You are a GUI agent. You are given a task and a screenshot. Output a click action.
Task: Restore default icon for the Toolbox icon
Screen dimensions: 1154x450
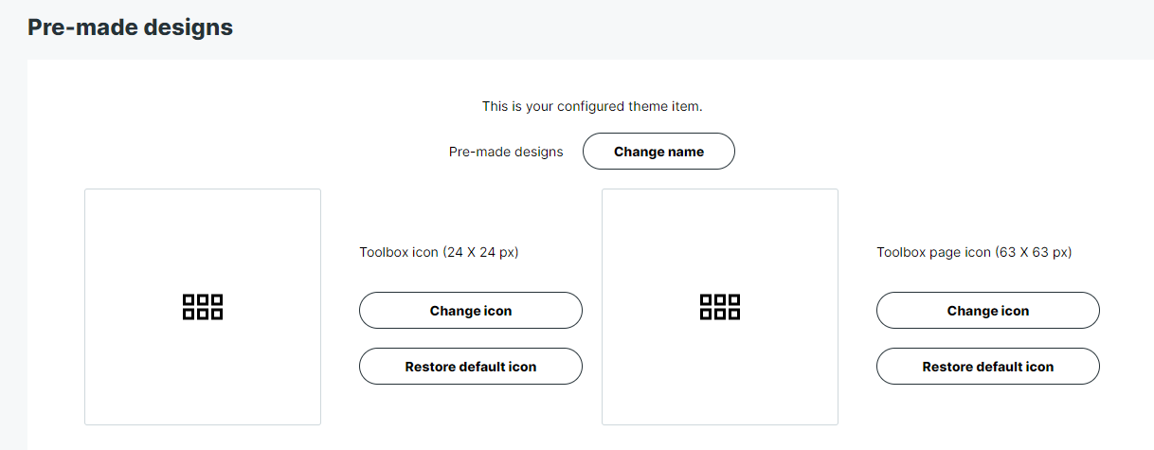[x=471, y=367]
